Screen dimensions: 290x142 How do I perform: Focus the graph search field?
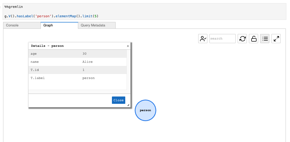[223, 39]
